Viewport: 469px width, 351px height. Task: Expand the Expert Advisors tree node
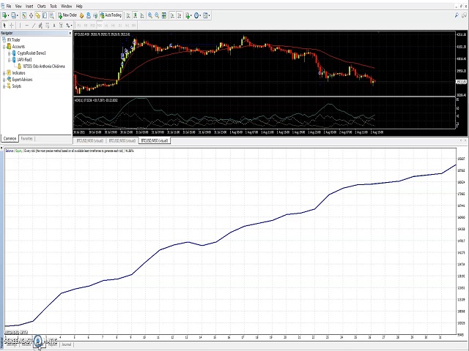point(4,80)
